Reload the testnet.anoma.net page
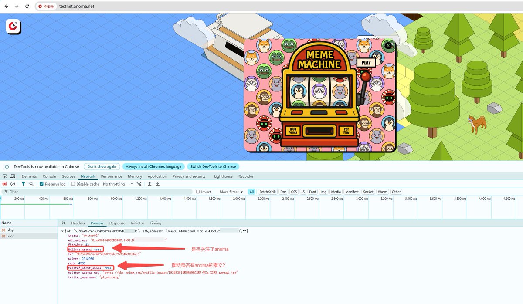This screenshot has width=523, height=304. pyautogui.click(x=27, y=7)
